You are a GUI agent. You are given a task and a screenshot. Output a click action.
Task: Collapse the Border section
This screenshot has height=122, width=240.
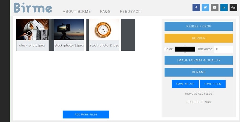(199, 38)
